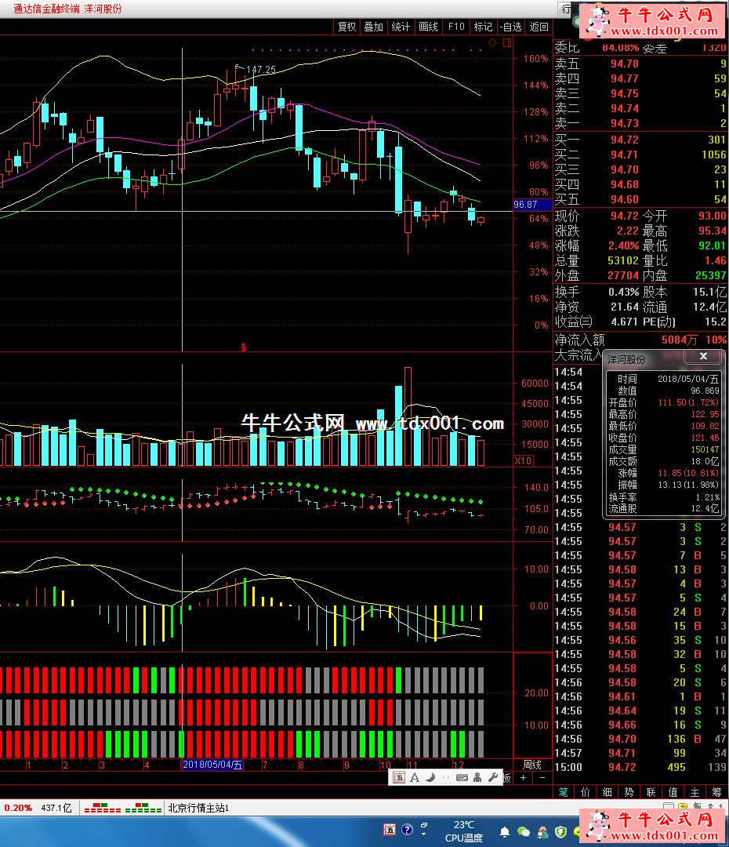Toggle the IME letter A input mode
This screenshot has height=847, width=729.
click(x=415, y=778)
